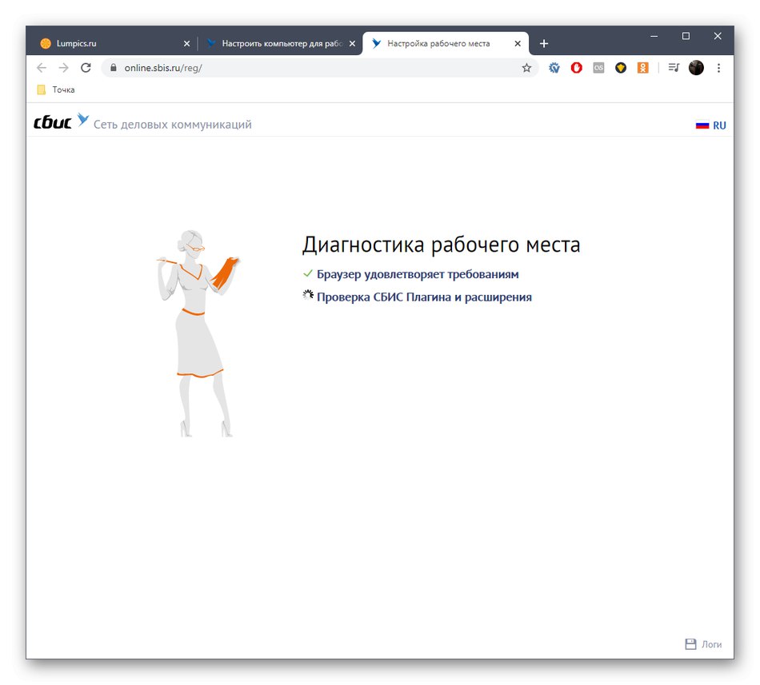This screenshot has width=760, height=685.
Task: Click the woman illustration
Action: click(x=198, y=333)
